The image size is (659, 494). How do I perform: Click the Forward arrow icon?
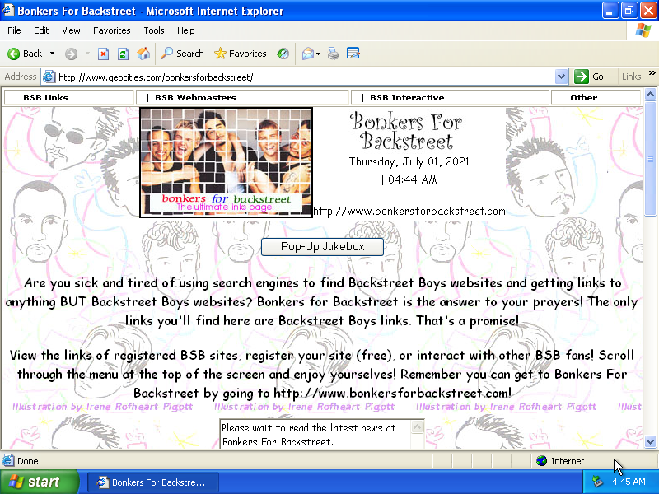[71, 54]
